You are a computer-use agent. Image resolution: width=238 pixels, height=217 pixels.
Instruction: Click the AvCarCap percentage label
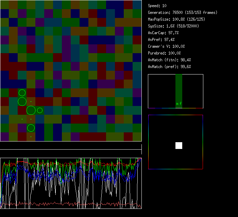(163, 33)
